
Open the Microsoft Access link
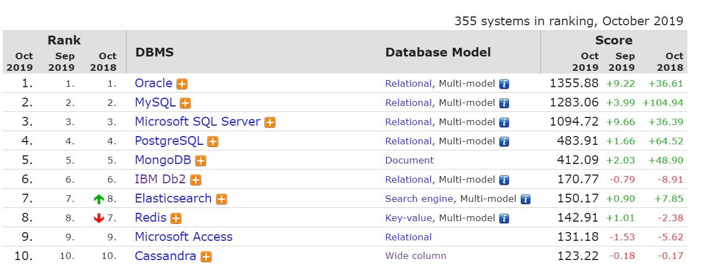pos(184,237)
